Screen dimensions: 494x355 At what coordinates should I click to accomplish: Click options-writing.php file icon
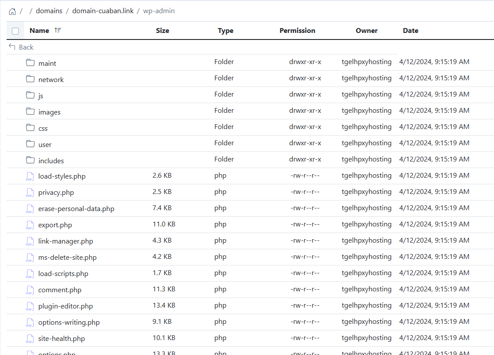[30, 323]
